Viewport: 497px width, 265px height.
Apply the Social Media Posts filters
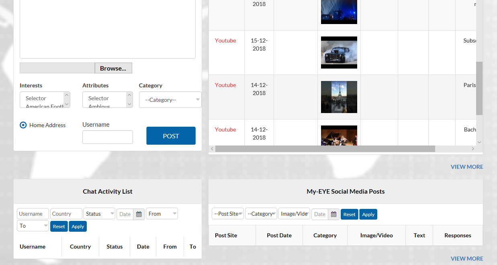pos(368,214)
